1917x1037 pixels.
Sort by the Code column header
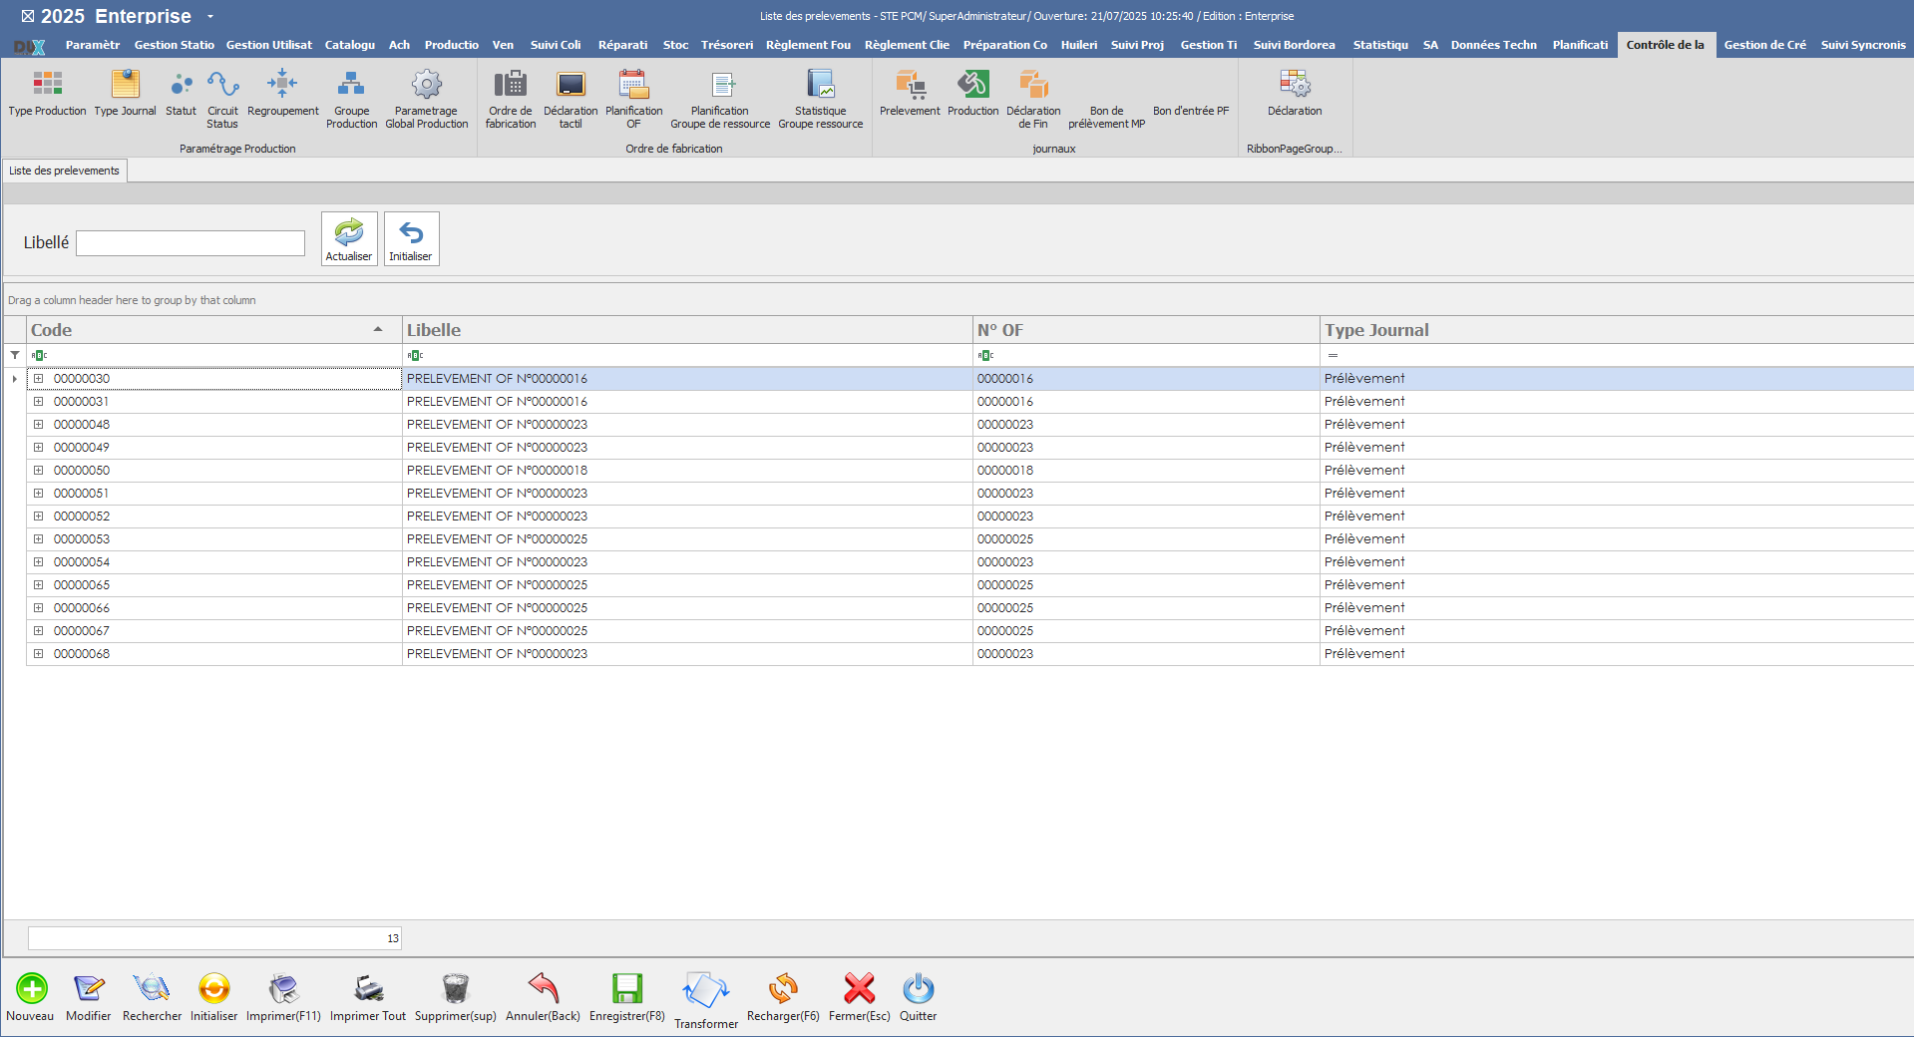199,330
